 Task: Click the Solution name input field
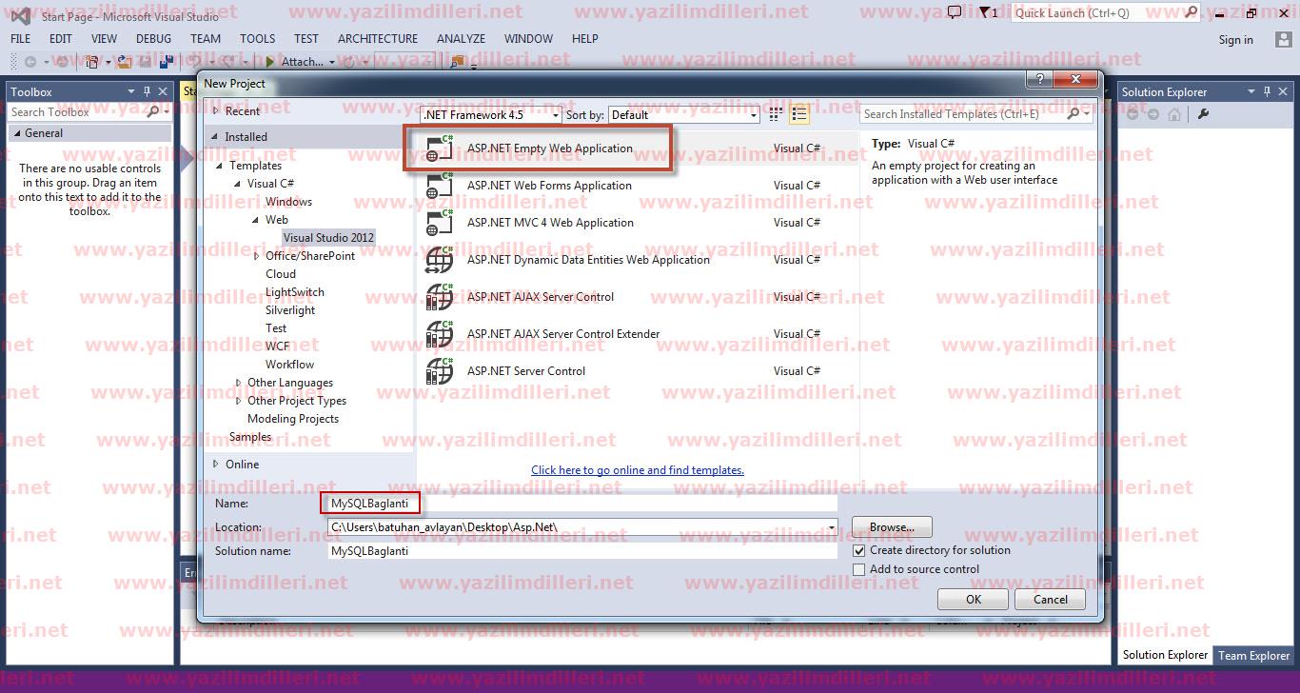point(581,551)
